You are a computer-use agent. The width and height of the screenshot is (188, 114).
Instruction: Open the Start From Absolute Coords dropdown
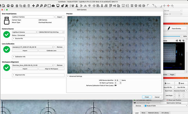[x=180, y=91]
